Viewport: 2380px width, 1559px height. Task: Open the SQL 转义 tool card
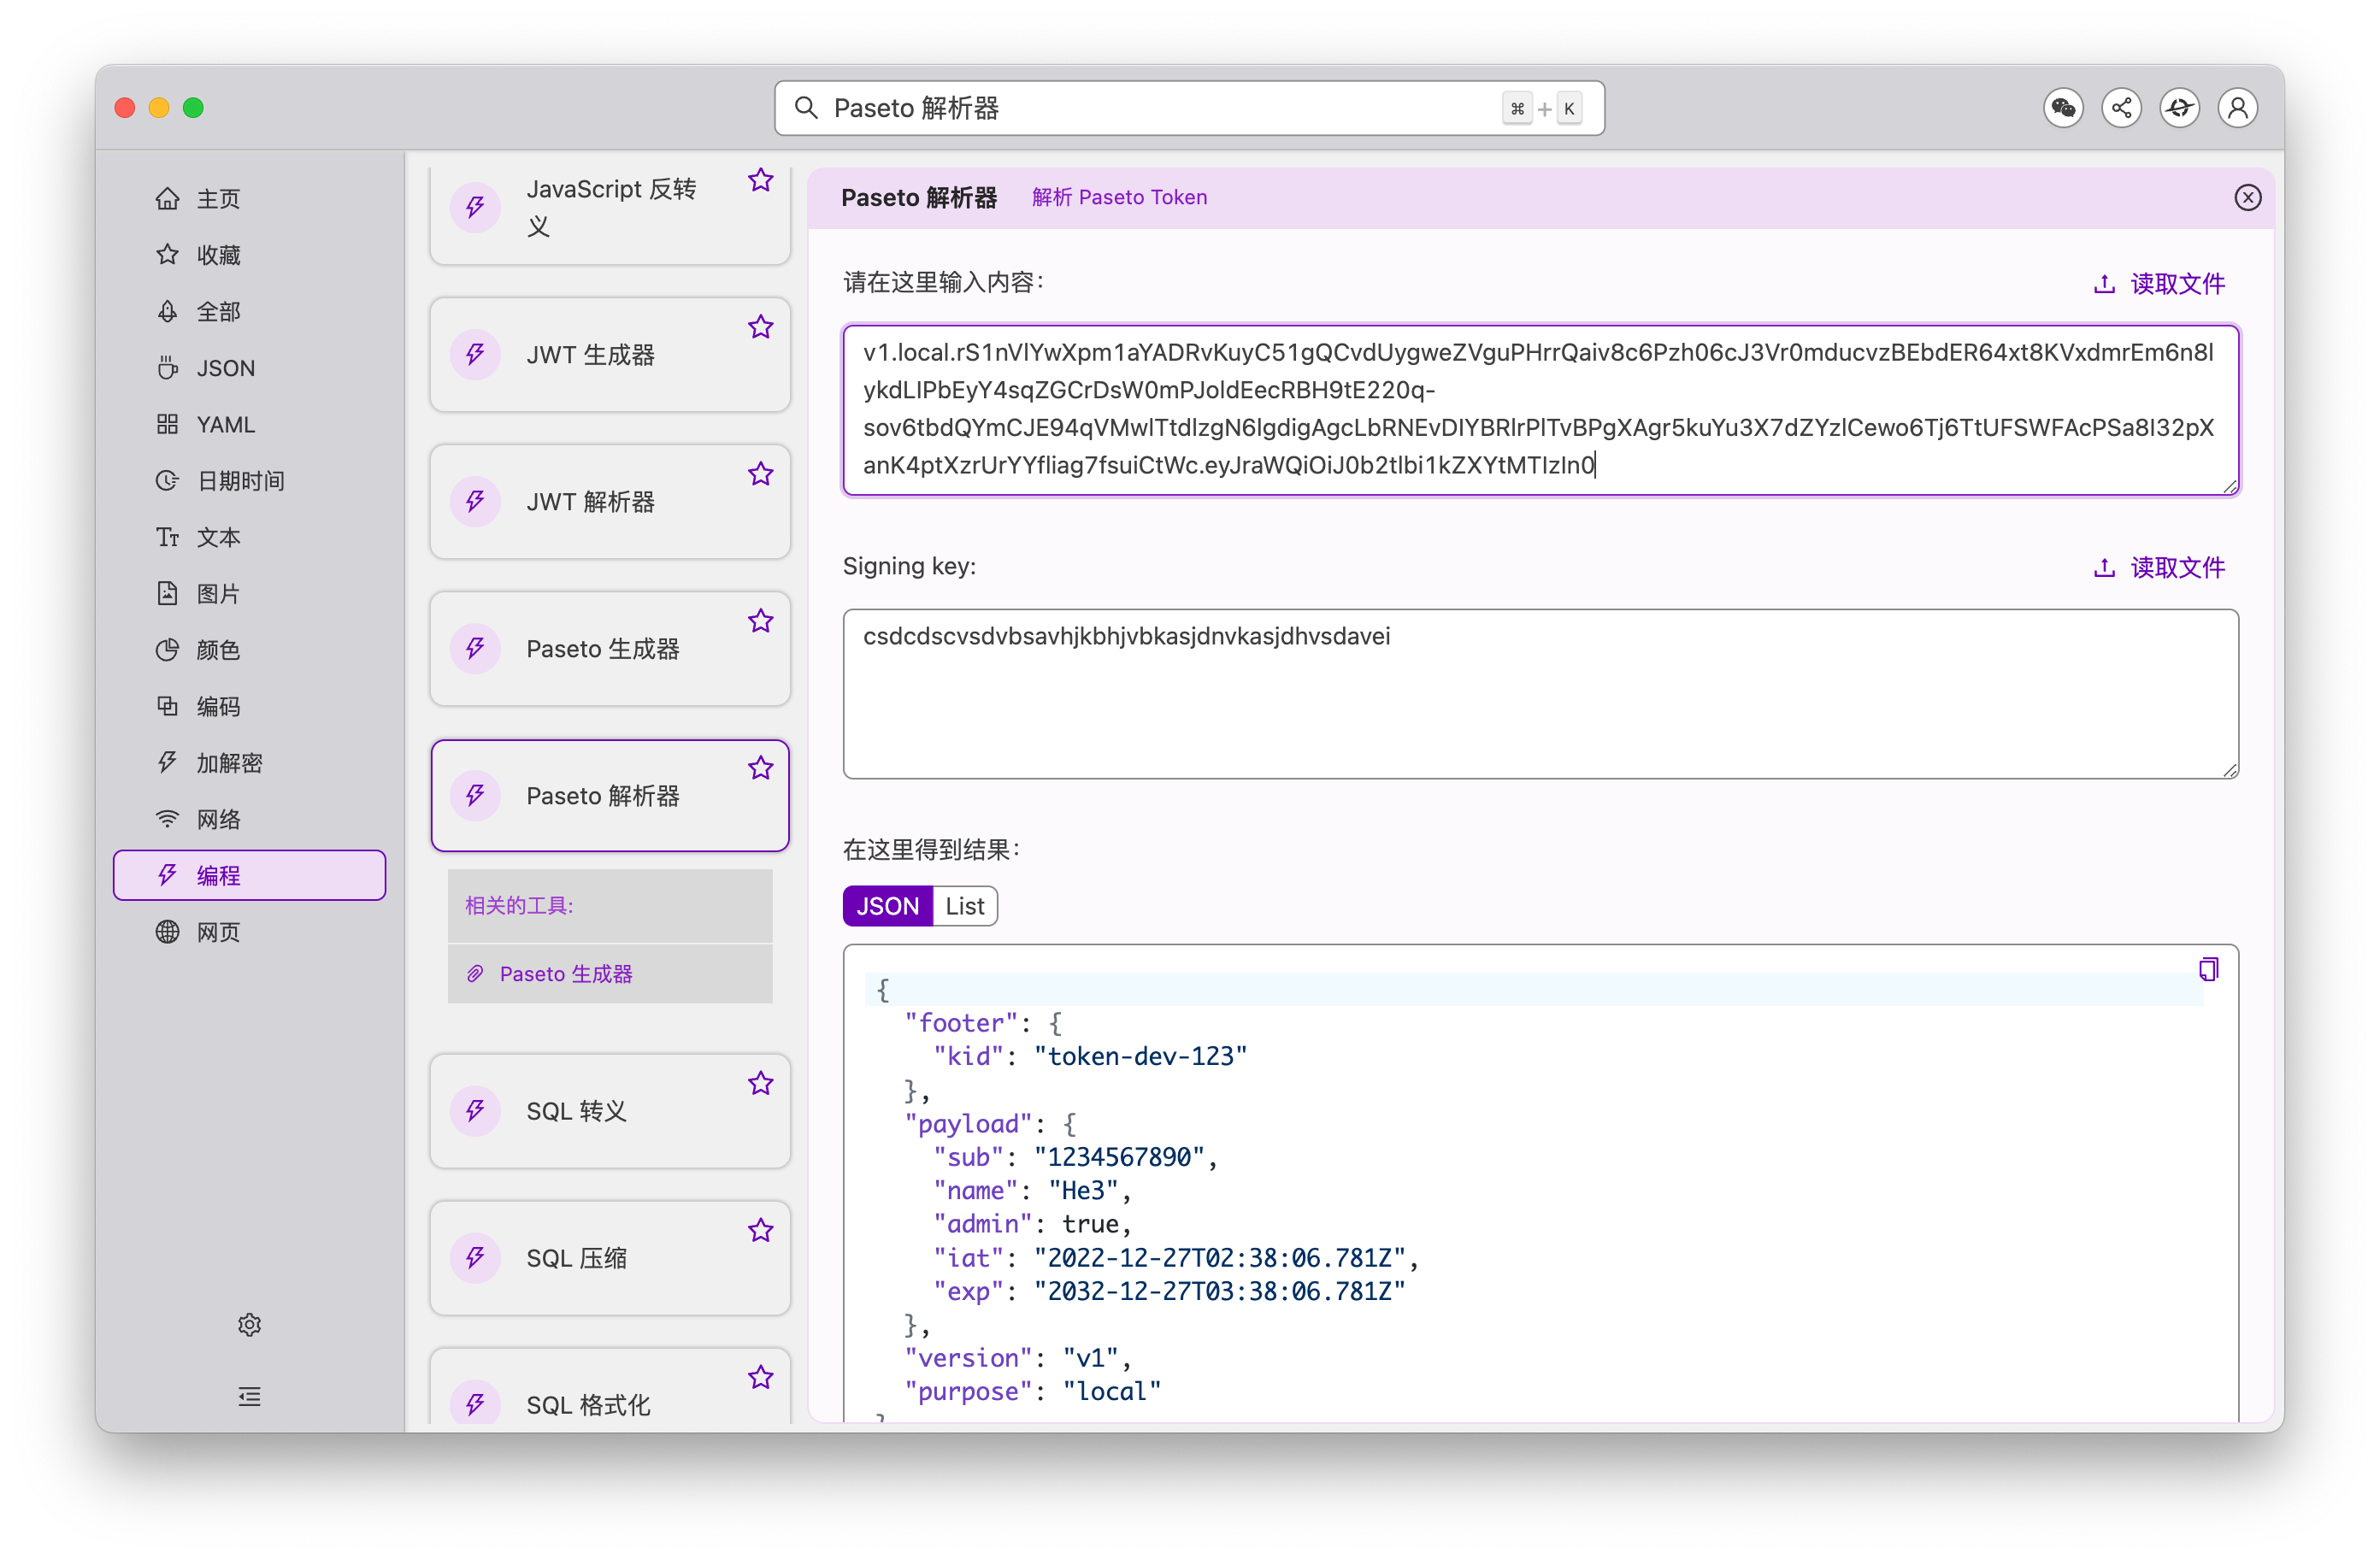(610, 1111)
